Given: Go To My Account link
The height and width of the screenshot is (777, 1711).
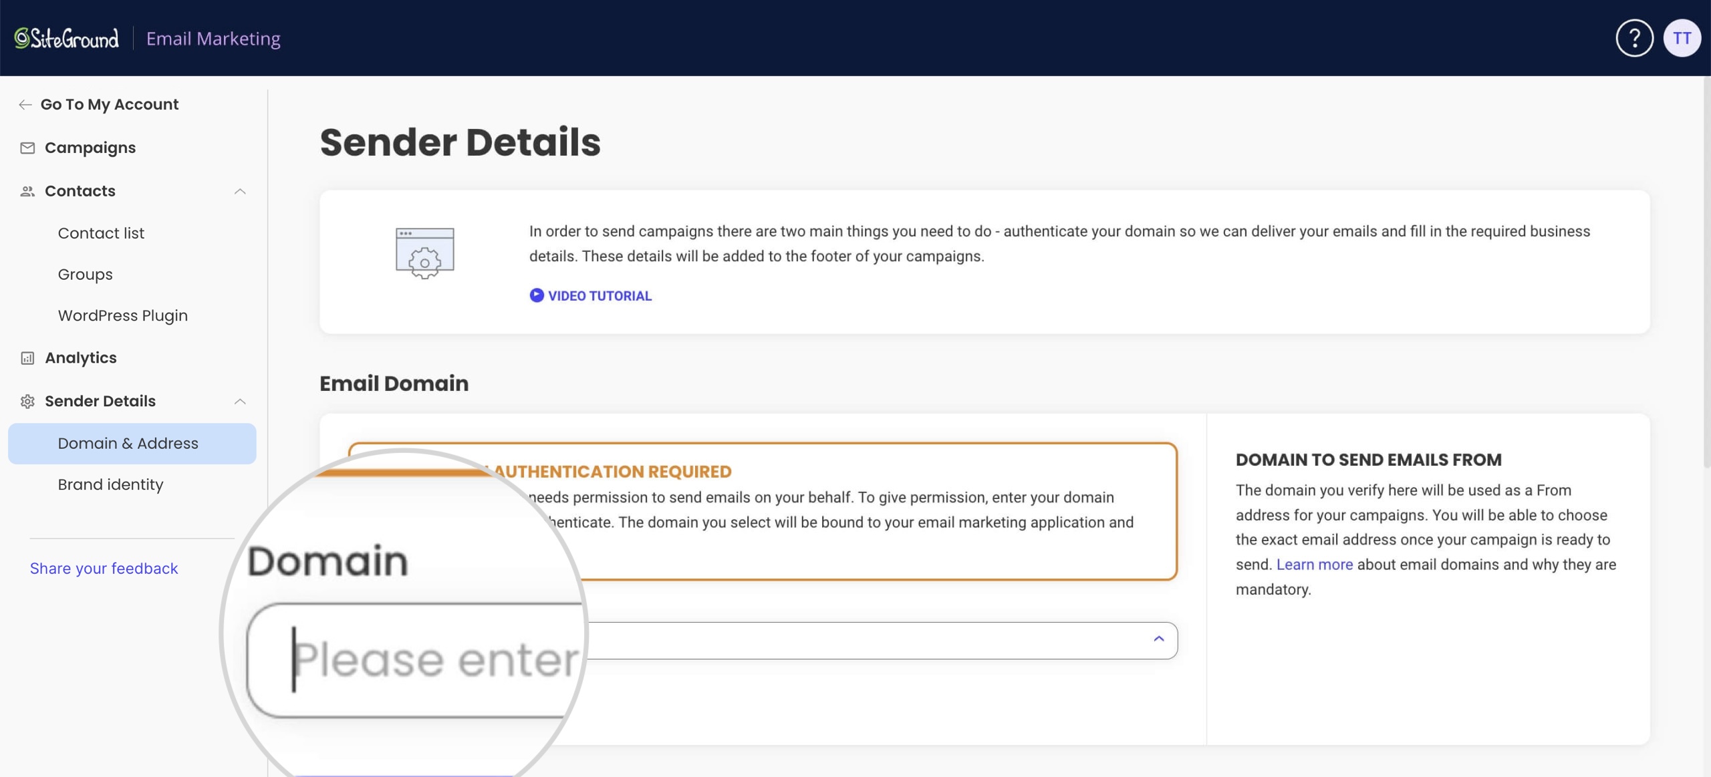Looking at the screenshot, I should 110,104.
